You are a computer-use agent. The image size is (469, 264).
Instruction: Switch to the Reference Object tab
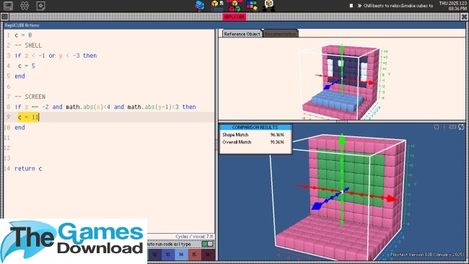pos(242,34)
